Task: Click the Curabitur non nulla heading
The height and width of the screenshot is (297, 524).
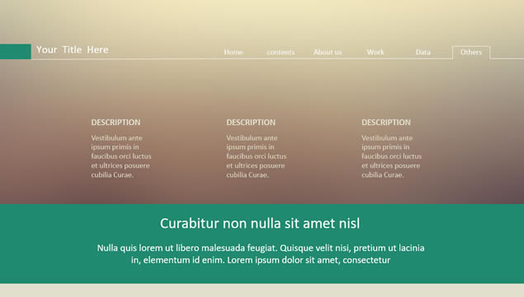Action: pyautogui.click(x=260, y=223)
